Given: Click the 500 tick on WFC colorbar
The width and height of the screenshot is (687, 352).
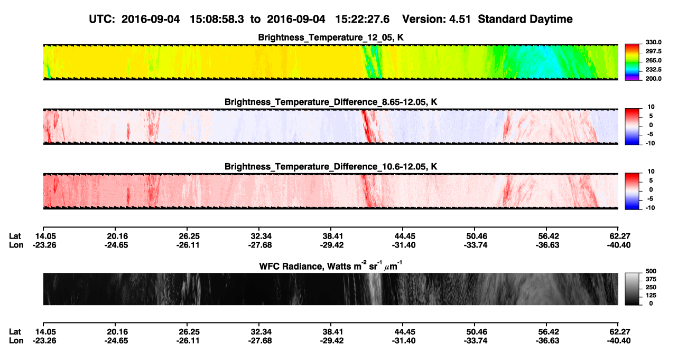Looking at the screenshot, I should click(651, 271).
